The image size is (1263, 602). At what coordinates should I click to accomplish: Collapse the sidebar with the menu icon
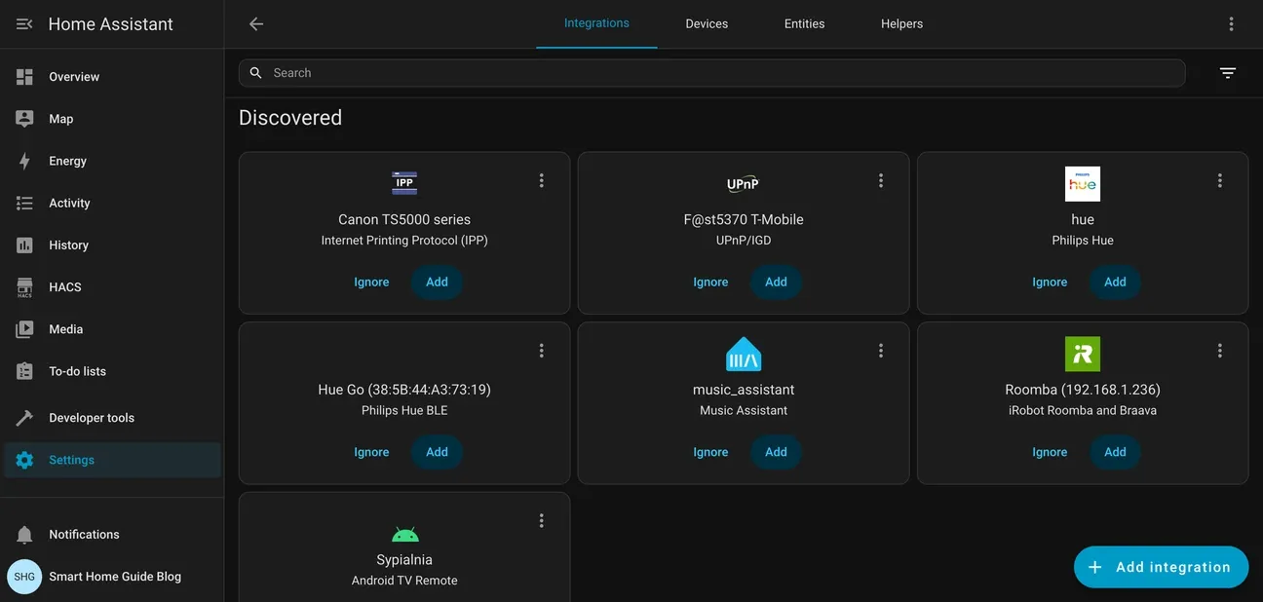coord(24,24)
